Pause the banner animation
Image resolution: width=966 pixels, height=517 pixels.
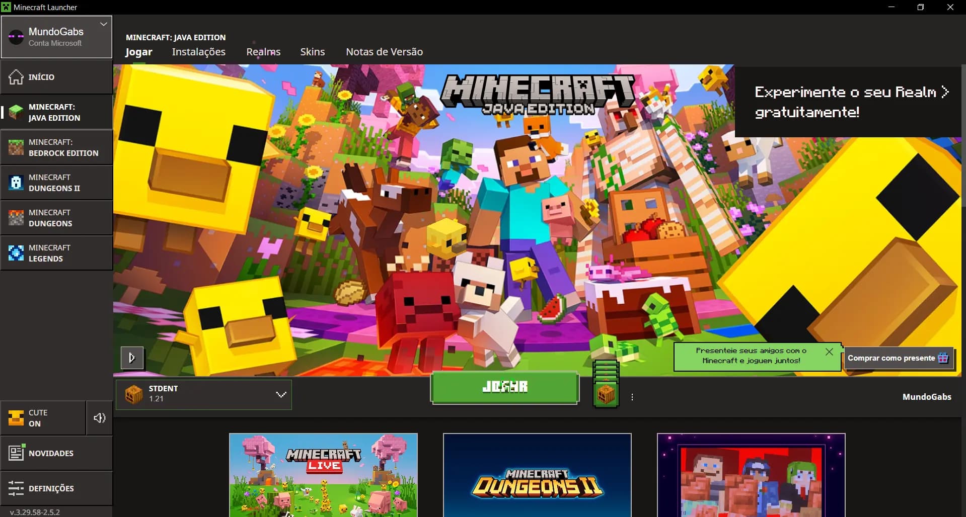click(132, 358)
